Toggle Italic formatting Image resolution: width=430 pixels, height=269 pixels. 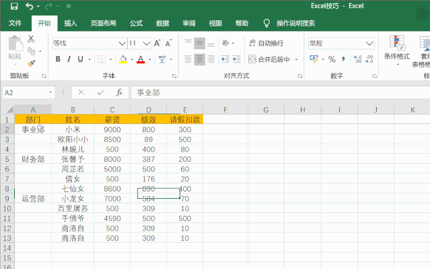69,59
